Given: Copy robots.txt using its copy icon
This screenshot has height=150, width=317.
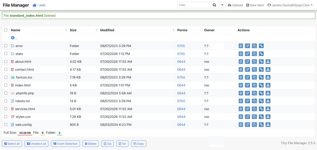Looking at the screenshot, I should click(254, 101).
